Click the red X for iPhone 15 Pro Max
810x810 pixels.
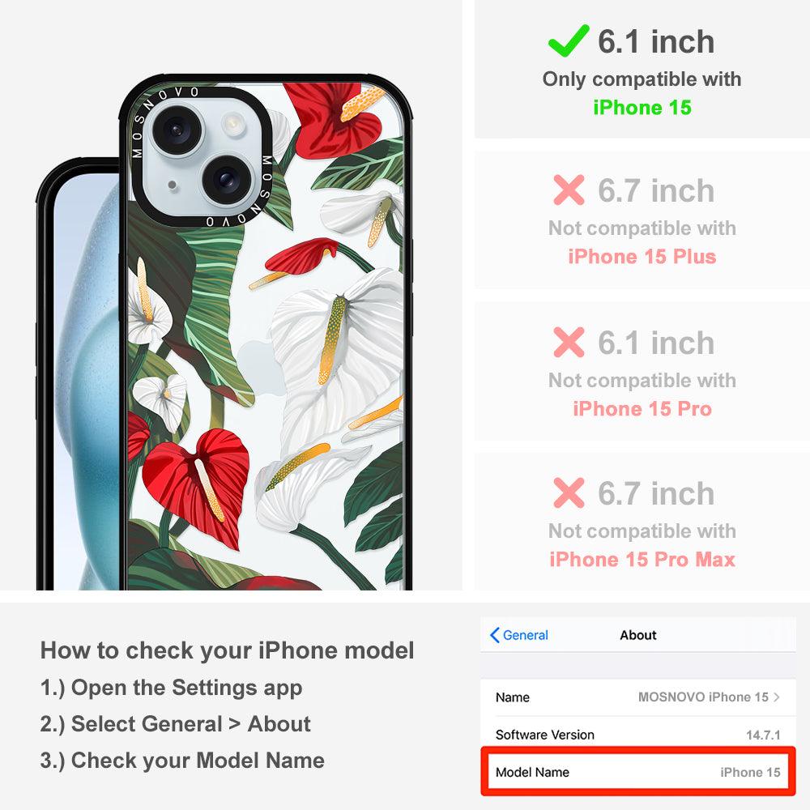pos(569,492)
